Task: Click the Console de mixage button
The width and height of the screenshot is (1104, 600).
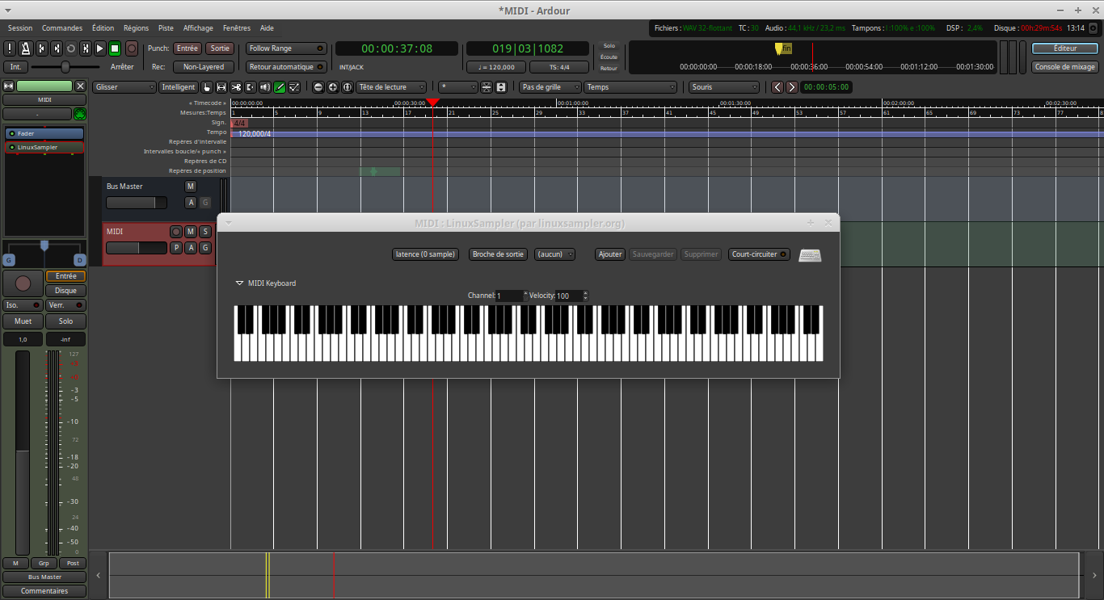Action: 1064,67
